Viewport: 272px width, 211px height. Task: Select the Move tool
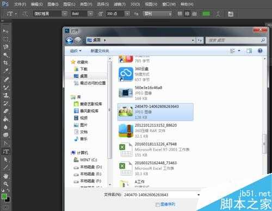tap(5, 31)
